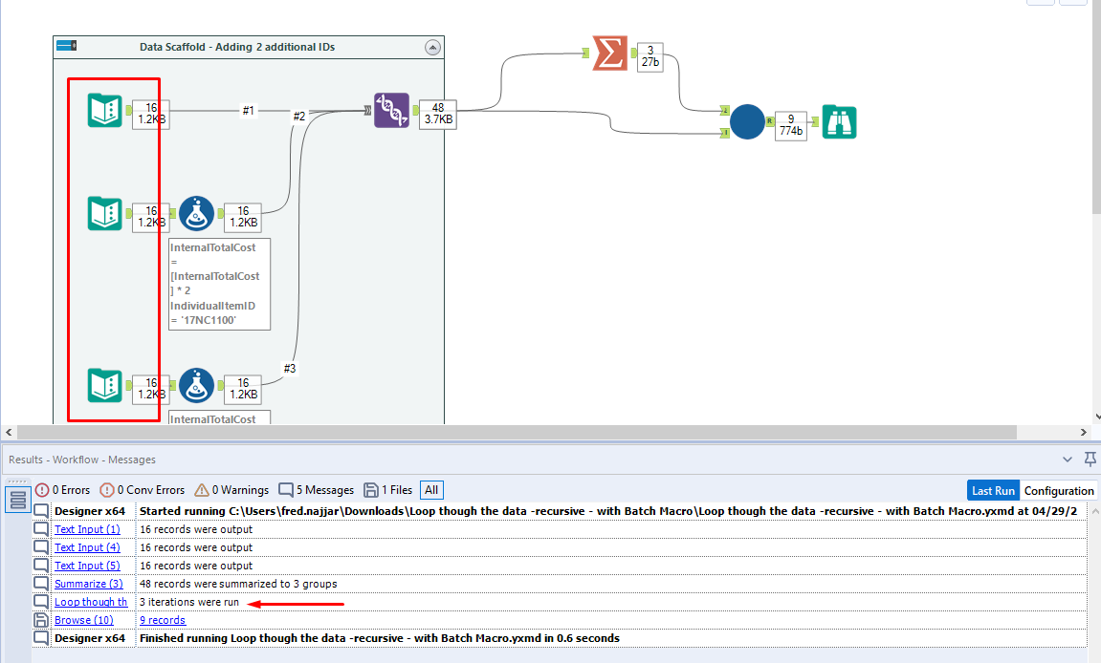Select the purple batch macro tool
Screen dimensions: 1101x663
(391, 112)
